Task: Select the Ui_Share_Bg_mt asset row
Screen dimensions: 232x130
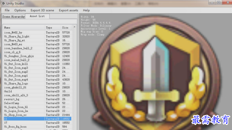Action: (x=37, y=40)
